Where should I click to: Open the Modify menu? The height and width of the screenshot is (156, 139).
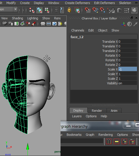[x=11, y=3]
